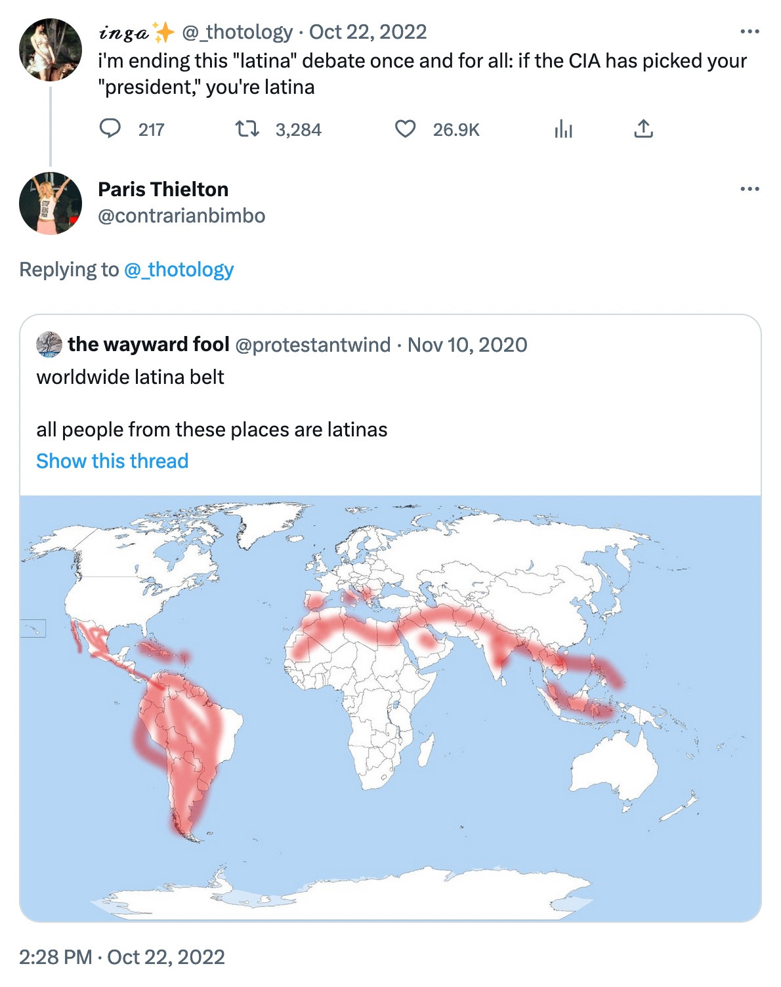781x987 pixels.
Task: Open the world map image
Action: click(x=390, y=708)
